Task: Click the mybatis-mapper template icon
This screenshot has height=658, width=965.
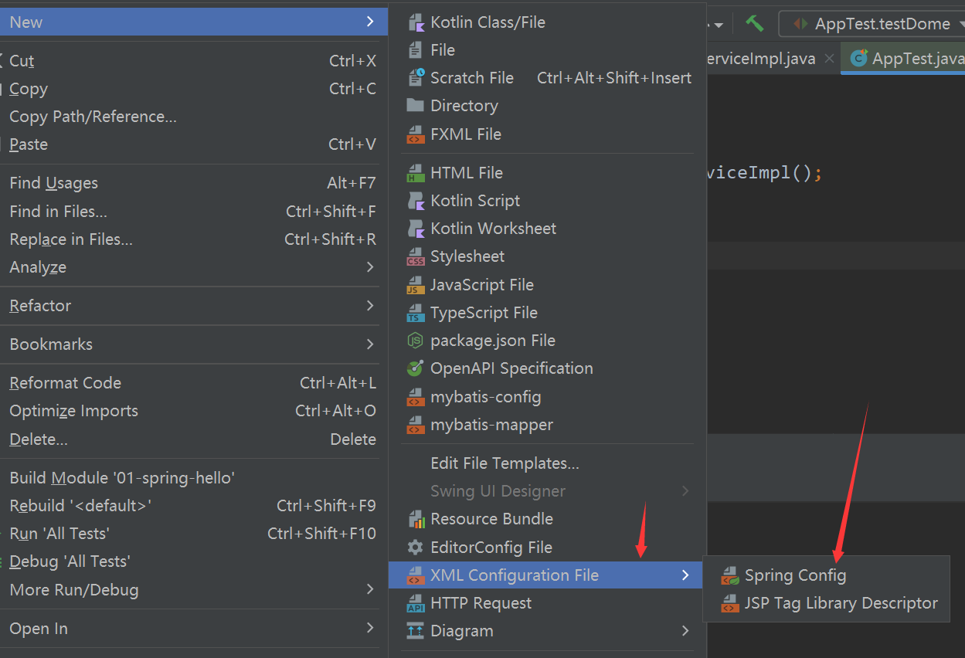Action: 416,425
